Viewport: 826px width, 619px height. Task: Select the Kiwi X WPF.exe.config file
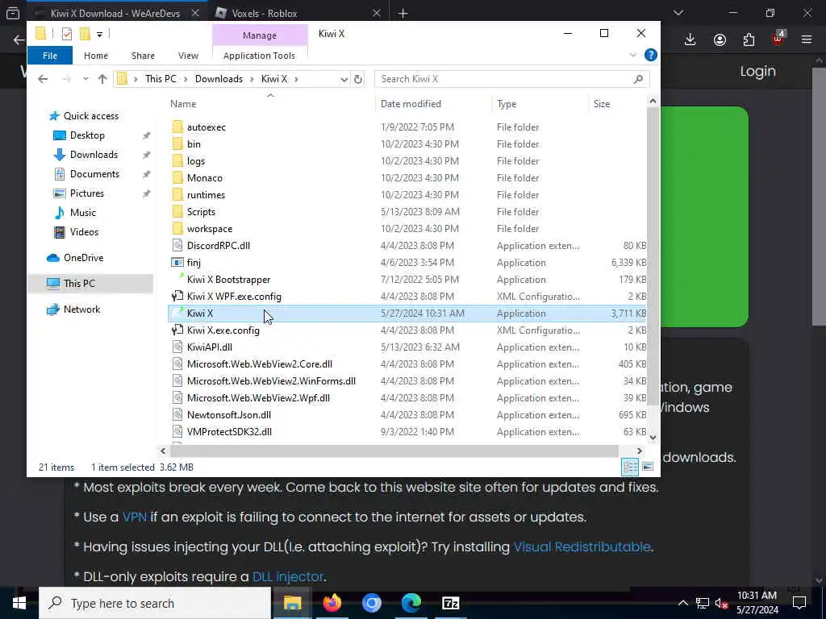[x=234, y=297]
